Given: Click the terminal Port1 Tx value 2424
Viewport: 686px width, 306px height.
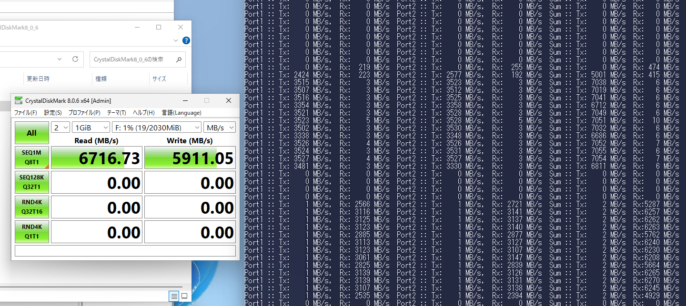Looking at the screenshot, I should point(302,75).
